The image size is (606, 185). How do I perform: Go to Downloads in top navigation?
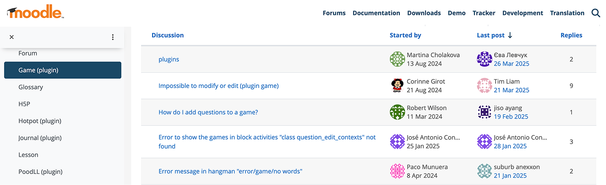423,13
